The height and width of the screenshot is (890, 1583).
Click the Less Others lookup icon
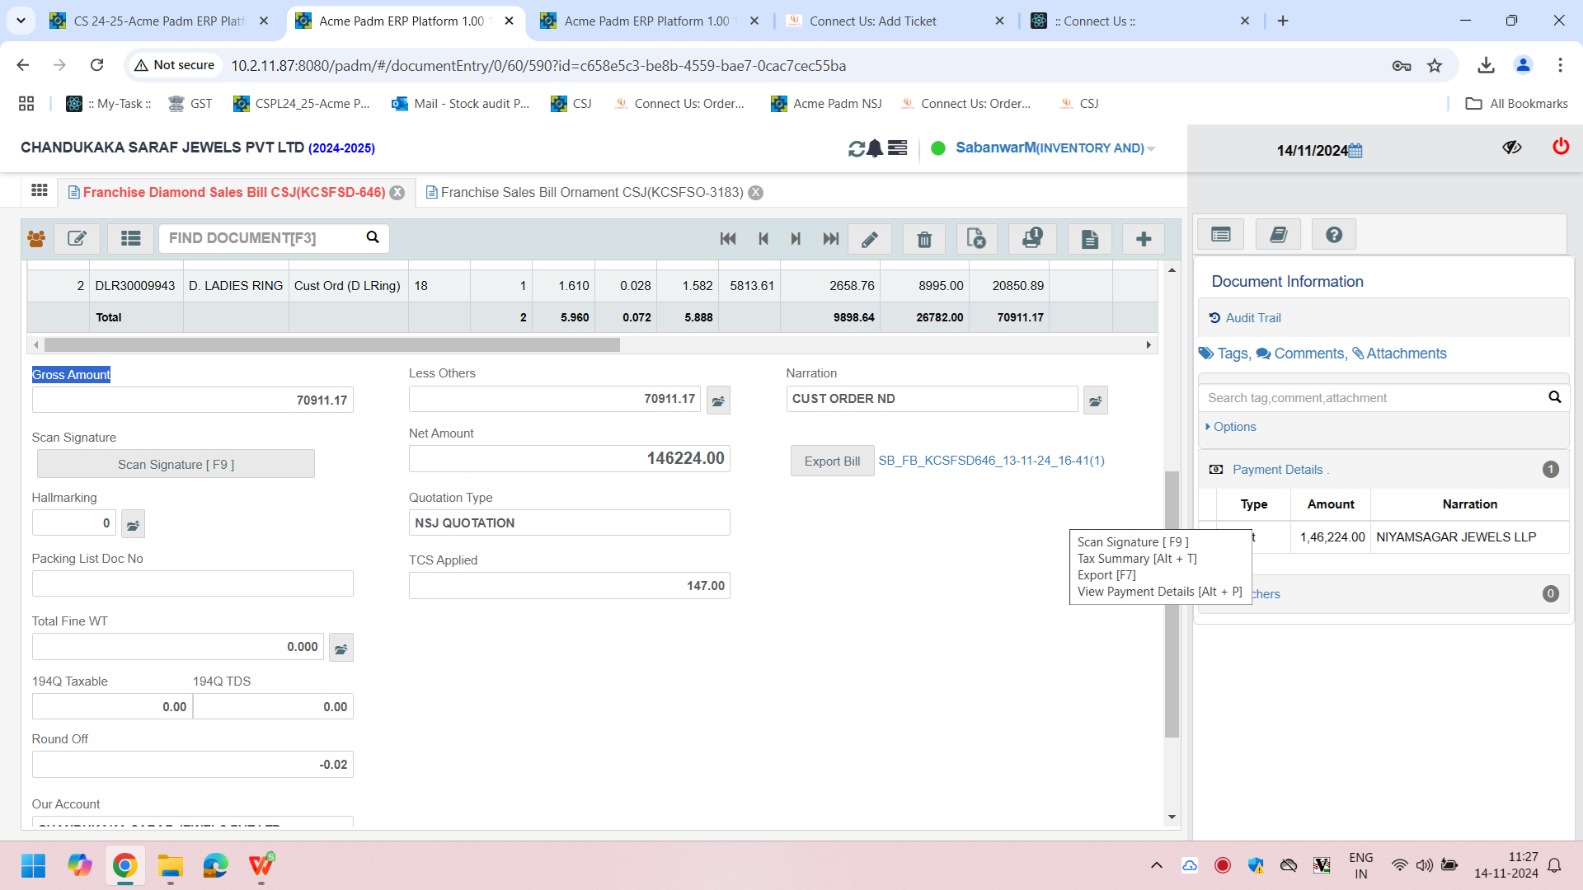718,400
